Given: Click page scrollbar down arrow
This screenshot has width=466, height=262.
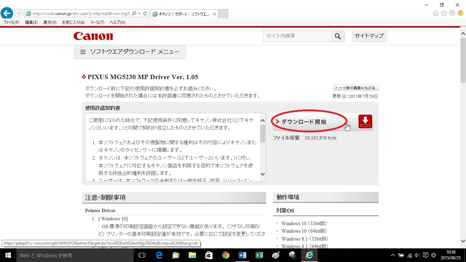Looking at the screenshot, I should point(463,241).
